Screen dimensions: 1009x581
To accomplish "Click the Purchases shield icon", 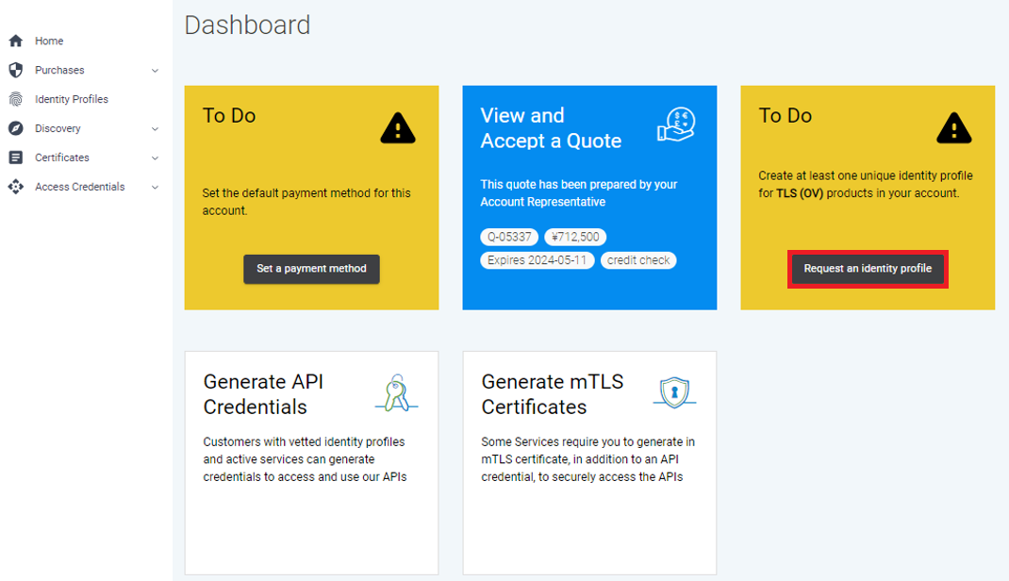I will (x=15, y=71).
